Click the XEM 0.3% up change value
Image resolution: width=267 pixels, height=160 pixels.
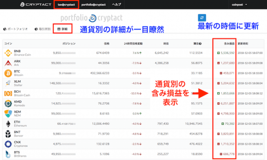point(137,113)
